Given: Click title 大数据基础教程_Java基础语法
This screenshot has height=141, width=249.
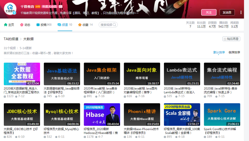Looking at the screenshot, I should click(62, 90).
